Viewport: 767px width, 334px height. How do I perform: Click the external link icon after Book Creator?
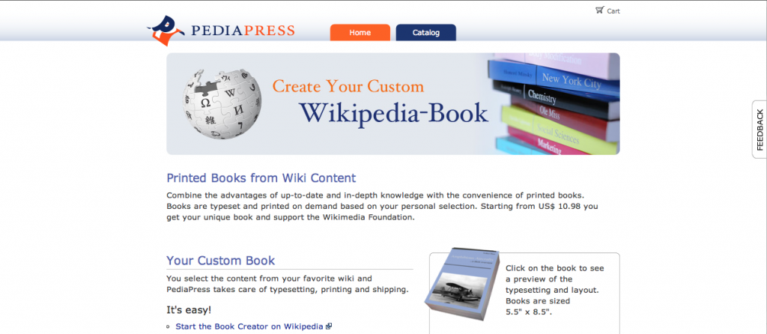tap(329, 327)
